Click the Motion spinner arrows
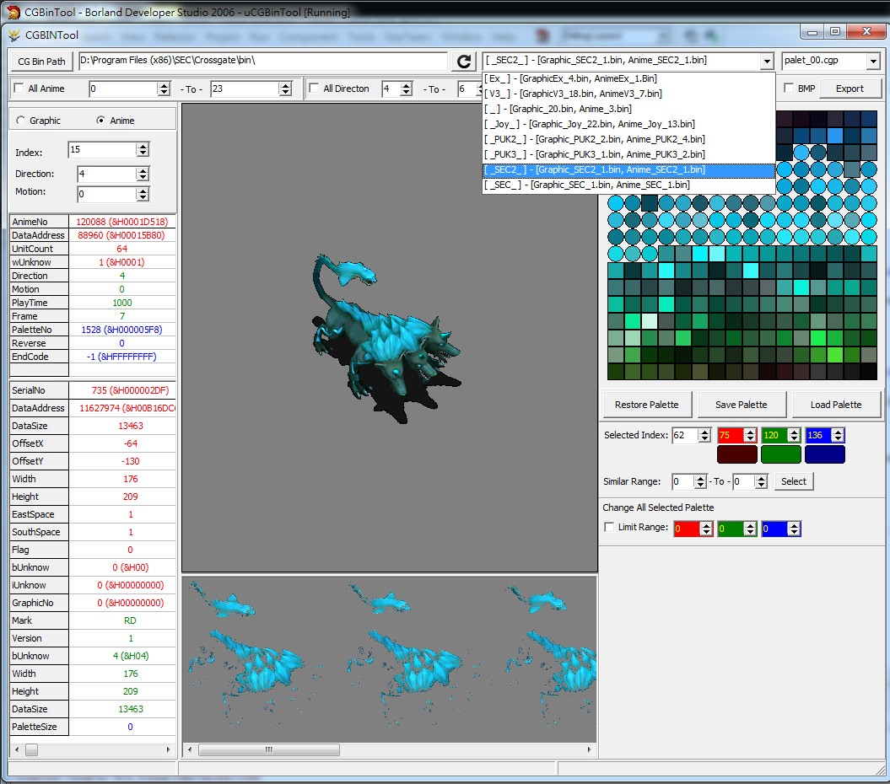 [x=143, y=195]
